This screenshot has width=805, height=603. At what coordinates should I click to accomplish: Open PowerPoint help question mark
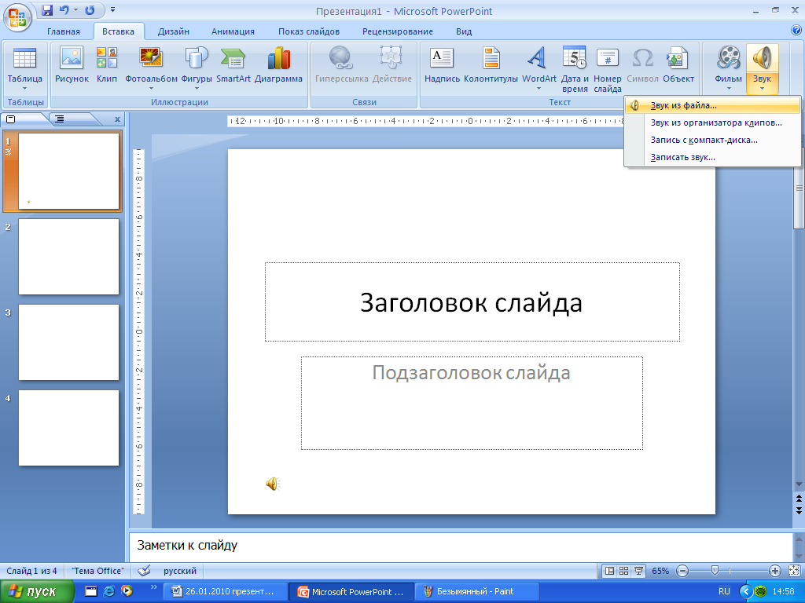pyautogui.click(x=796, y=31)
